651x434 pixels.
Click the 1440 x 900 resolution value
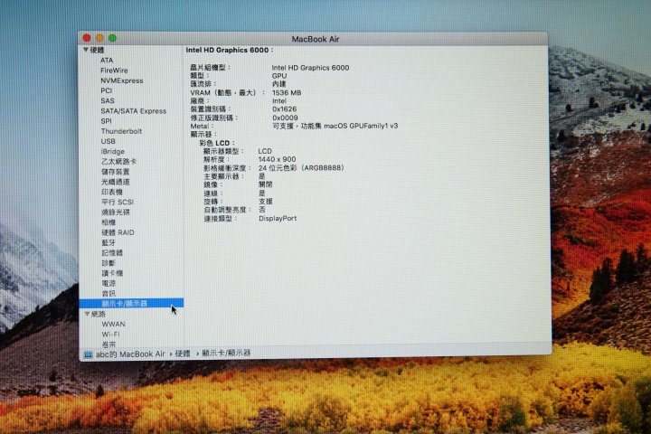coord(277,159)
